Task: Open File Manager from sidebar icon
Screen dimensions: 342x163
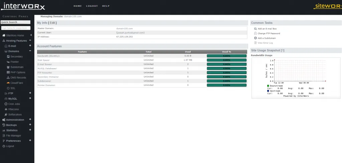Action: pos(4,136)
